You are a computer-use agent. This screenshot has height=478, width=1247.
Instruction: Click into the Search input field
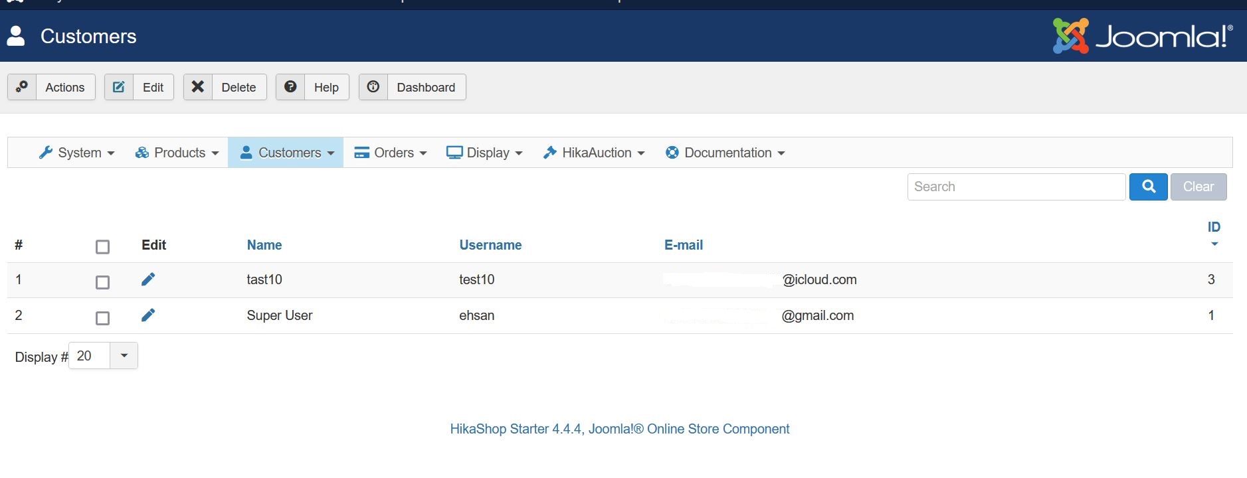point(1016,187)
